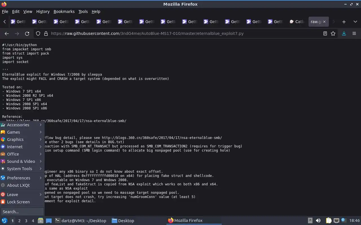The height and width of the screenshot is (225, 361).
Task: Open the Edit menu
Action: click(x=16, y=12)
